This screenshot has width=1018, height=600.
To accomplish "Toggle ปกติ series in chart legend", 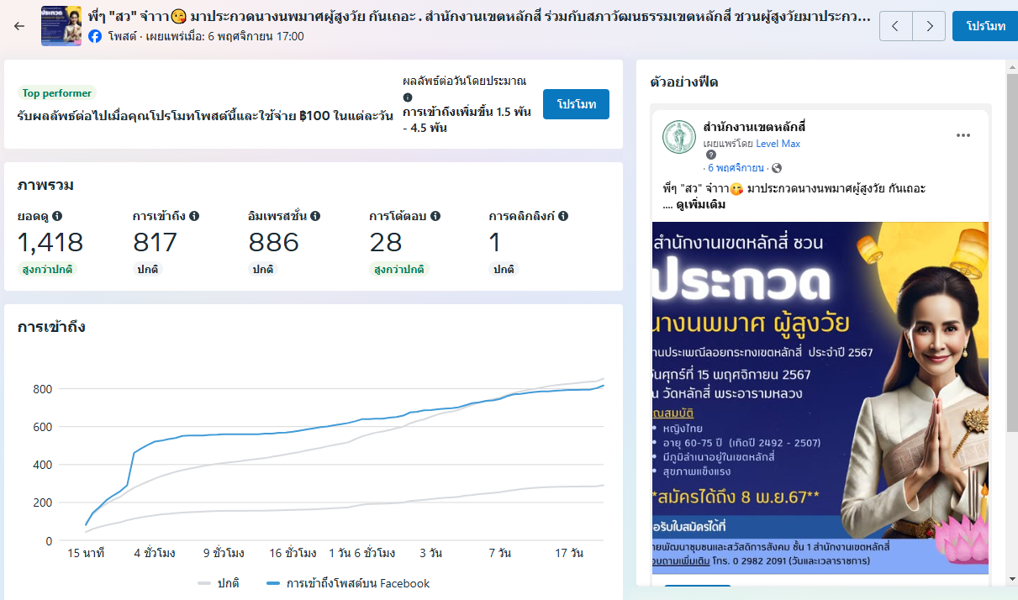I will click(219, 583).
